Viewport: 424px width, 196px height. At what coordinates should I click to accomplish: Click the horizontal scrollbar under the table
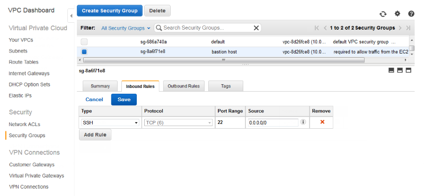coord(223,60)
